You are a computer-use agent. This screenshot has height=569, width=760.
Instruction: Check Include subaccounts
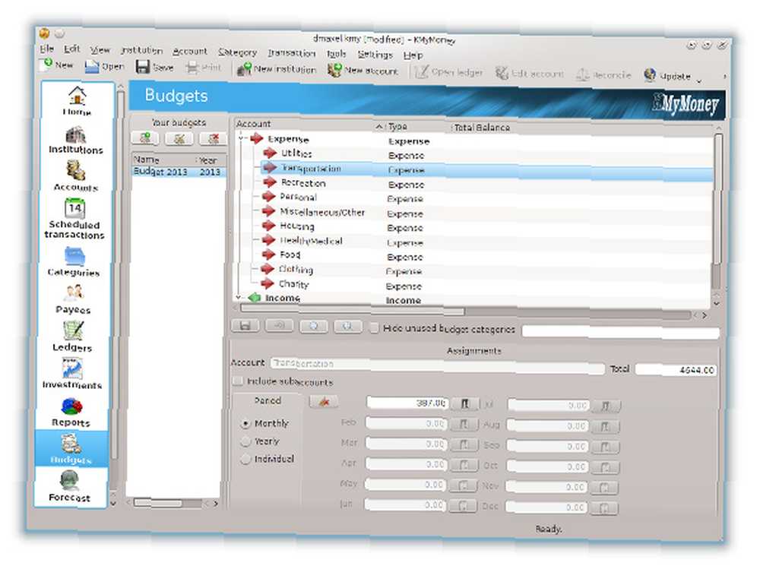237,381
